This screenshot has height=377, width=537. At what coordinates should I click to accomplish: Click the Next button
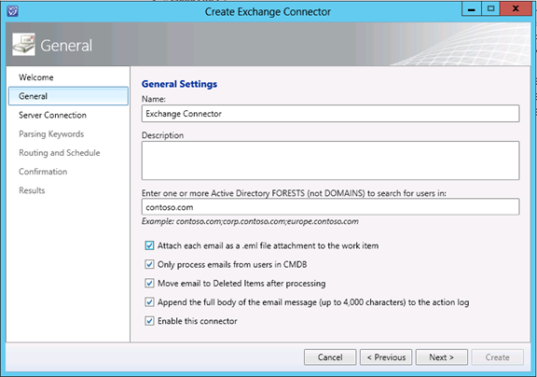click(442, 357)
